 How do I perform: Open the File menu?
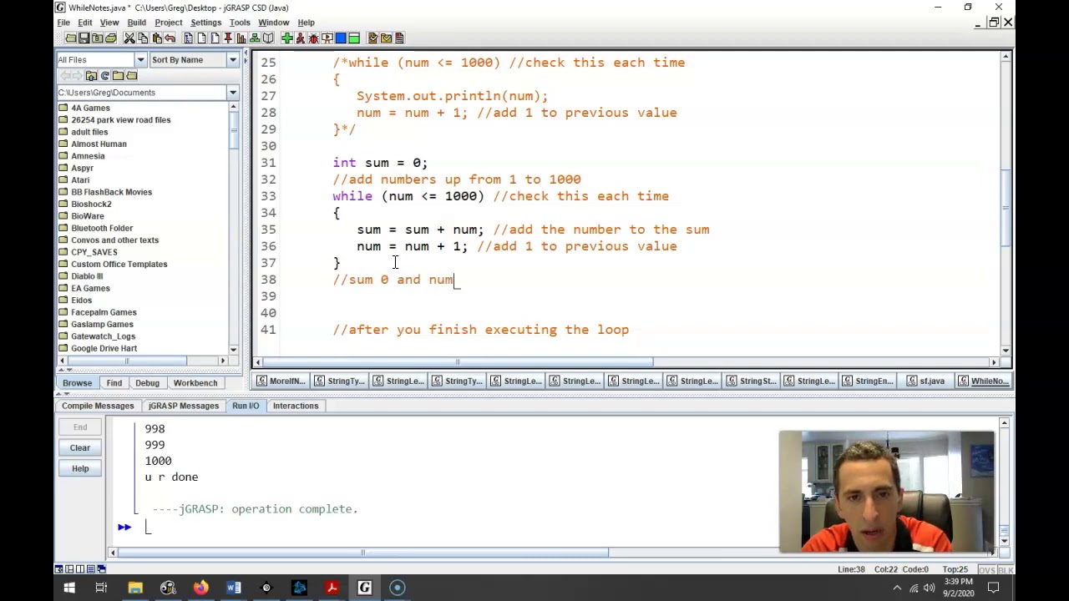pyautogui.click(x=63, y=23)
